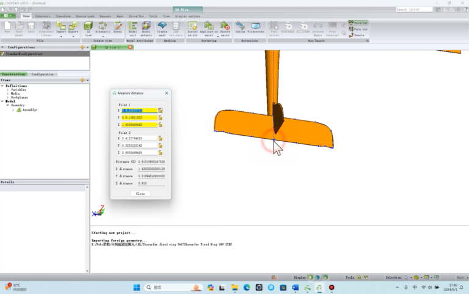Open the Export dropdown arrow
The image size is (469, 294).
[x=73, y=36]
